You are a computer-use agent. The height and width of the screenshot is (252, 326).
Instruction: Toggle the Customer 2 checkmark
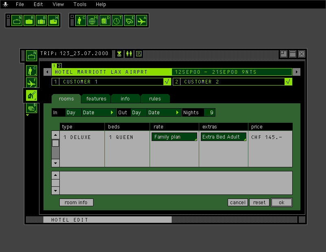288,82
